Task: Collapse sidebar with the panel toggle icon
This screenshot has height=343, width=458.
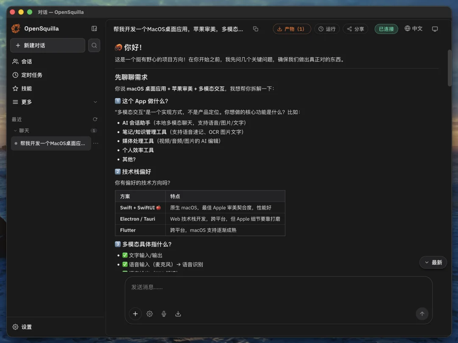Action: click(94, 29)
